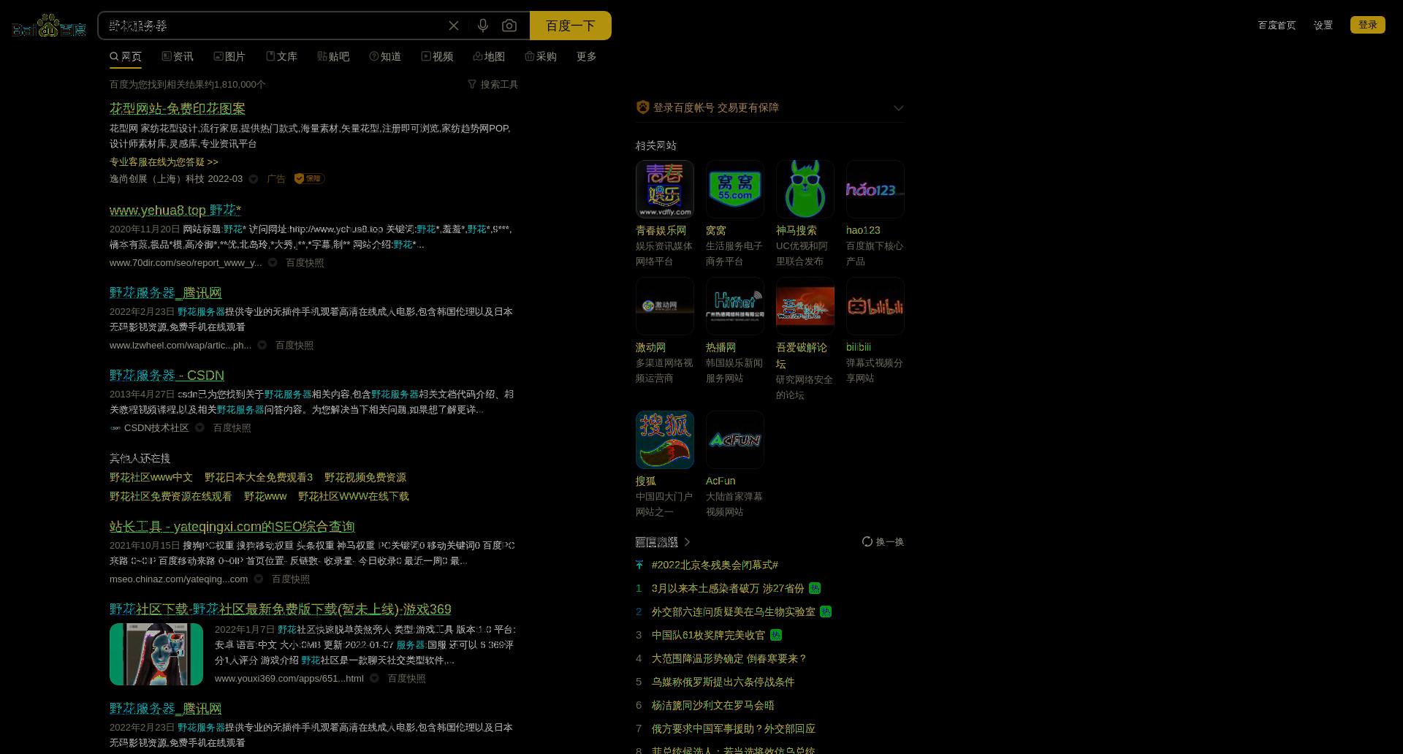
Task: Go to 百度首页 link
Action: coord(1277,25)
